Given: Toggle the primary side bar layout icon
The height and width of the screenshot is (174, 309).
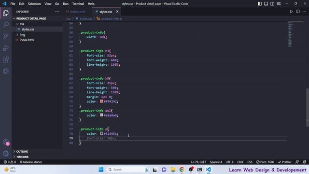Looking at the screenshot, I should tap(260, 4).
